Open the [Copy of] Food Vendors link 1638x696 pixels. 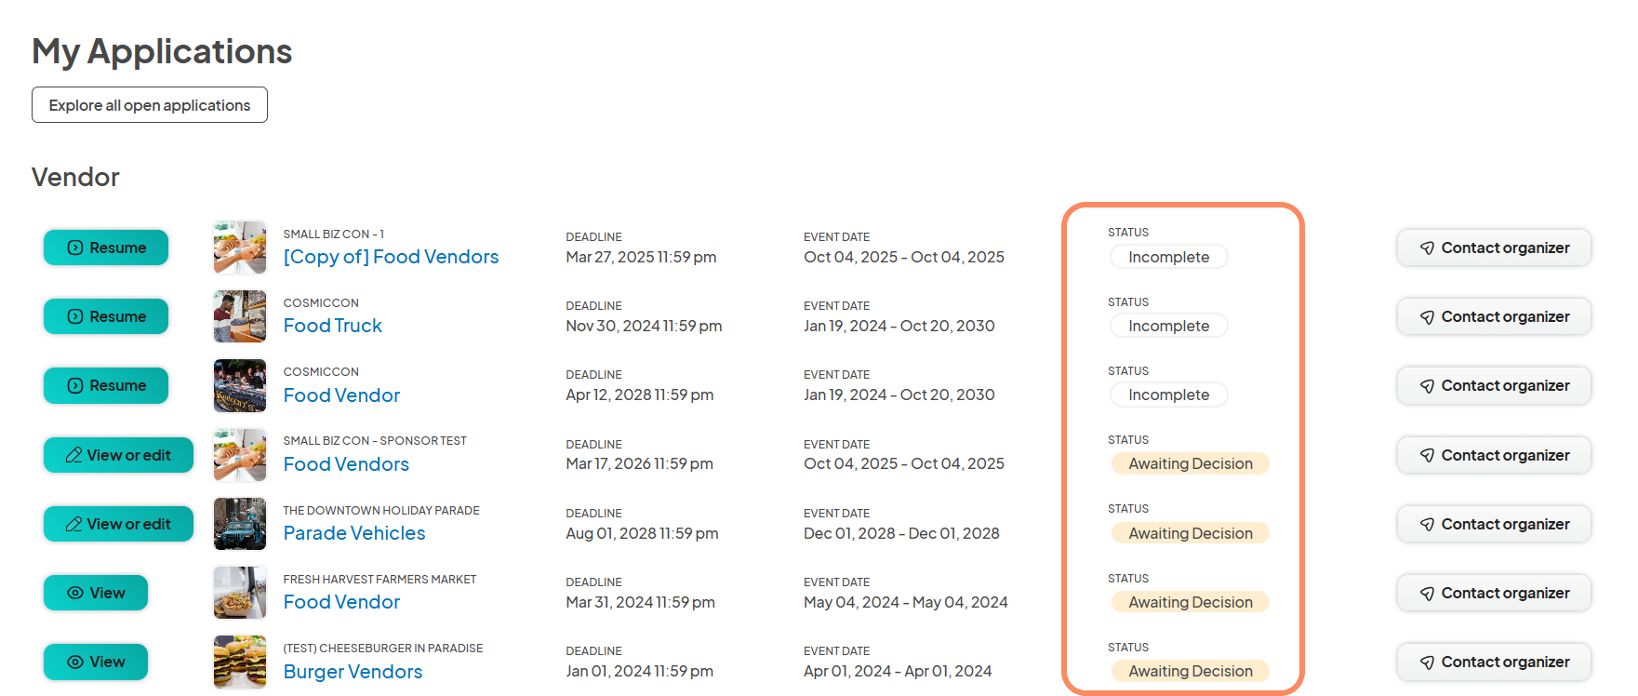click(391, 257)
